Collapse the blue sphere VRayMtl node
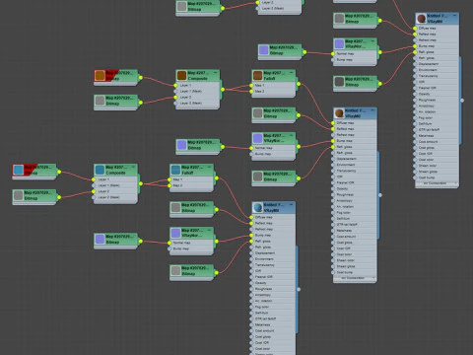This screenshot has width=473, height=355. coord(291,204)
